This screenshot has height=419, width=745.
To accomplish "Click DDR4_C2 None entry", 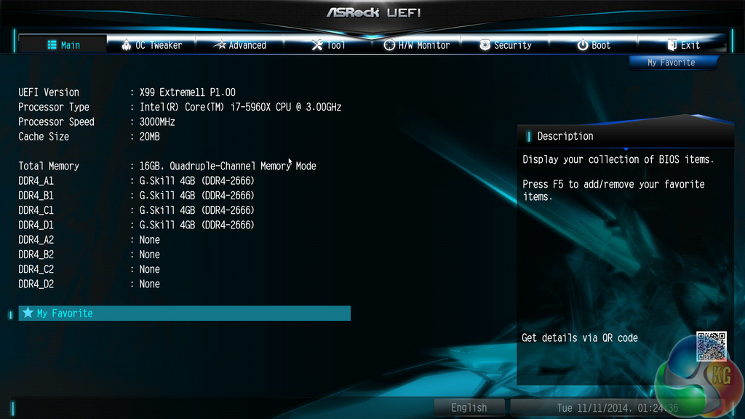I will pos(150,269).
